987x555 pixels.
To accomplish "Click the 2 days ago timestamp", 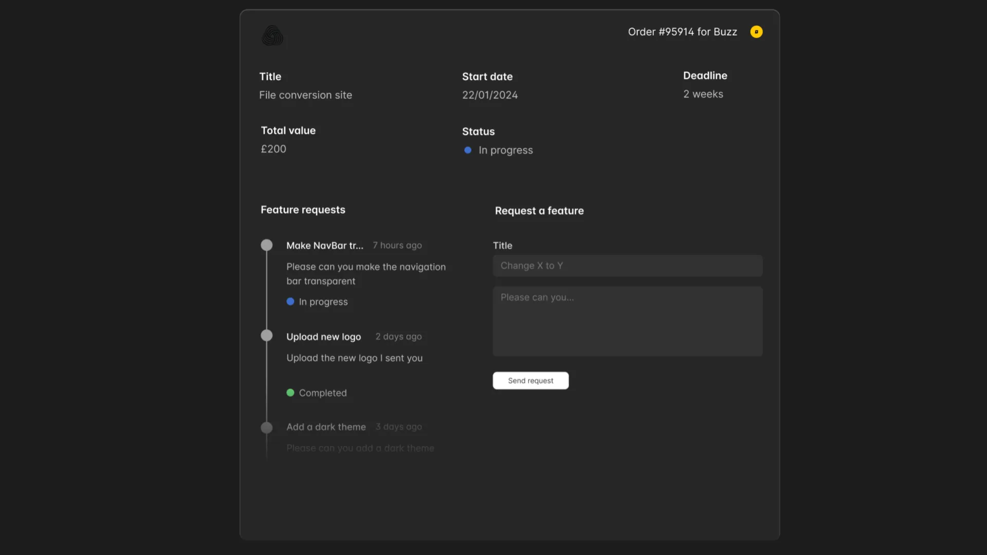I will (398, 337).
